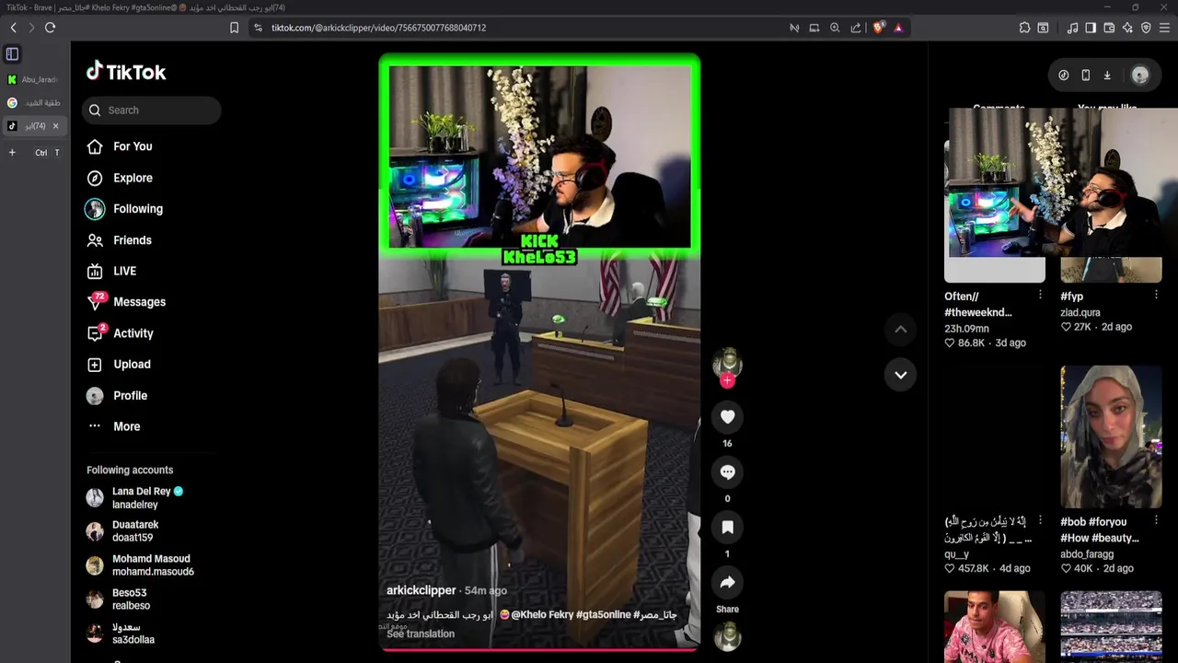Click the Get app phone icon
This screenshot has height=663, width=1178.
1085,76
